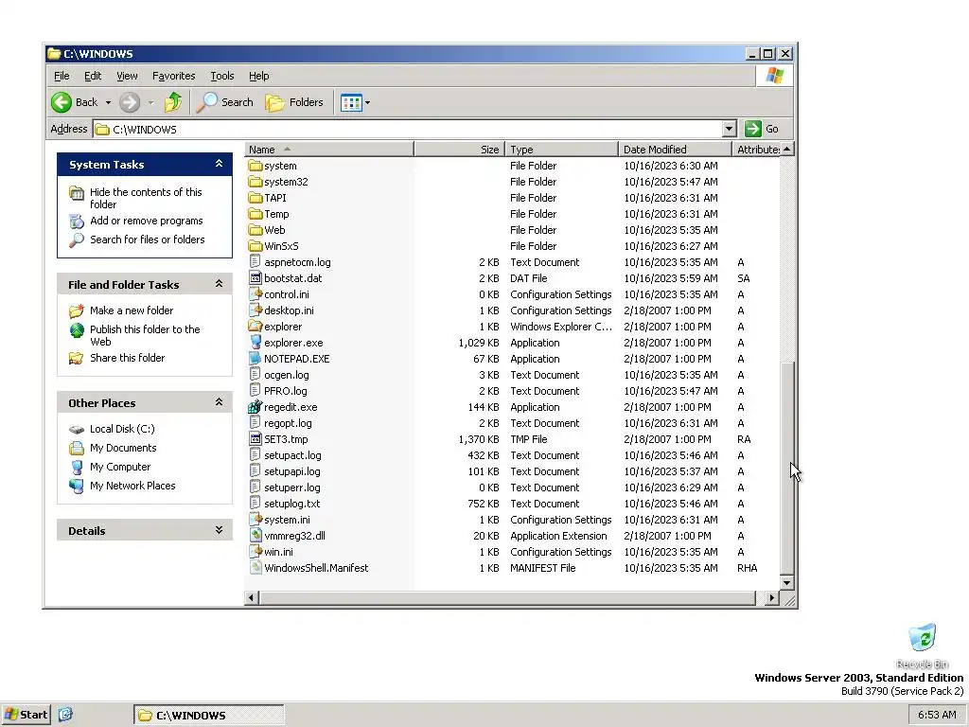Open the Help menu
Screen dimensions: 969x727
pyautogui.click(x=259, y=76)
